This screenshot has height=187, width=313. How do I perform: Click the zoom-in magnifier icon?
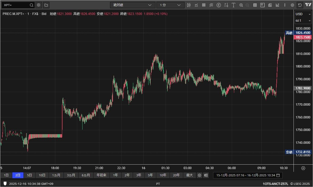pos(241,5)
